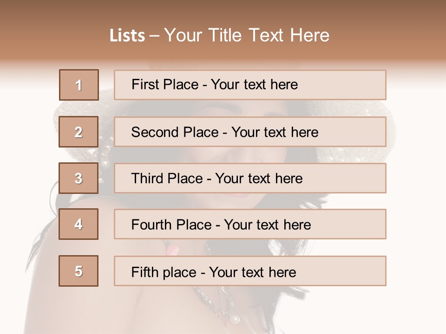
Task: Click 'Your text here' in Fourth Place row
Action: (x=268, y=225)
